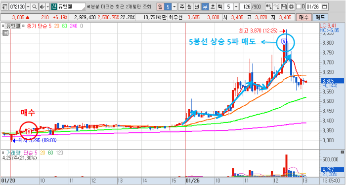Screen dimensions: 346x185
Task: Click the 01/26 date label on the time axis
Action: (192, 181)
